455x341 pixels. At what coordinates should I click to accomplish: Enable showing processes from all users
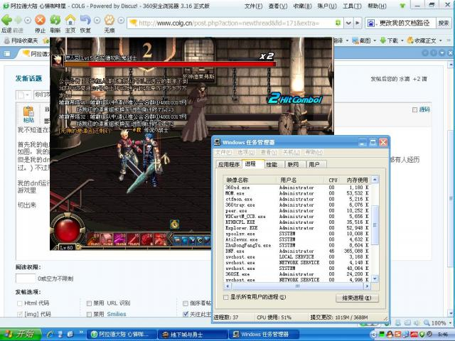[226, 298]
